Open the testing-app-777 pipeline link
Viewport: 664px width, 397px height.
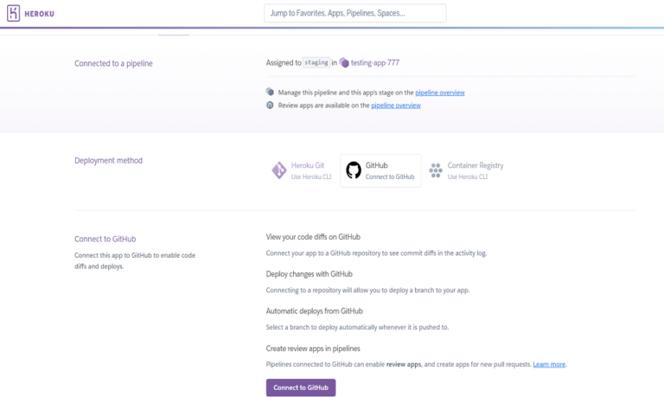click(x=374, y=63)
